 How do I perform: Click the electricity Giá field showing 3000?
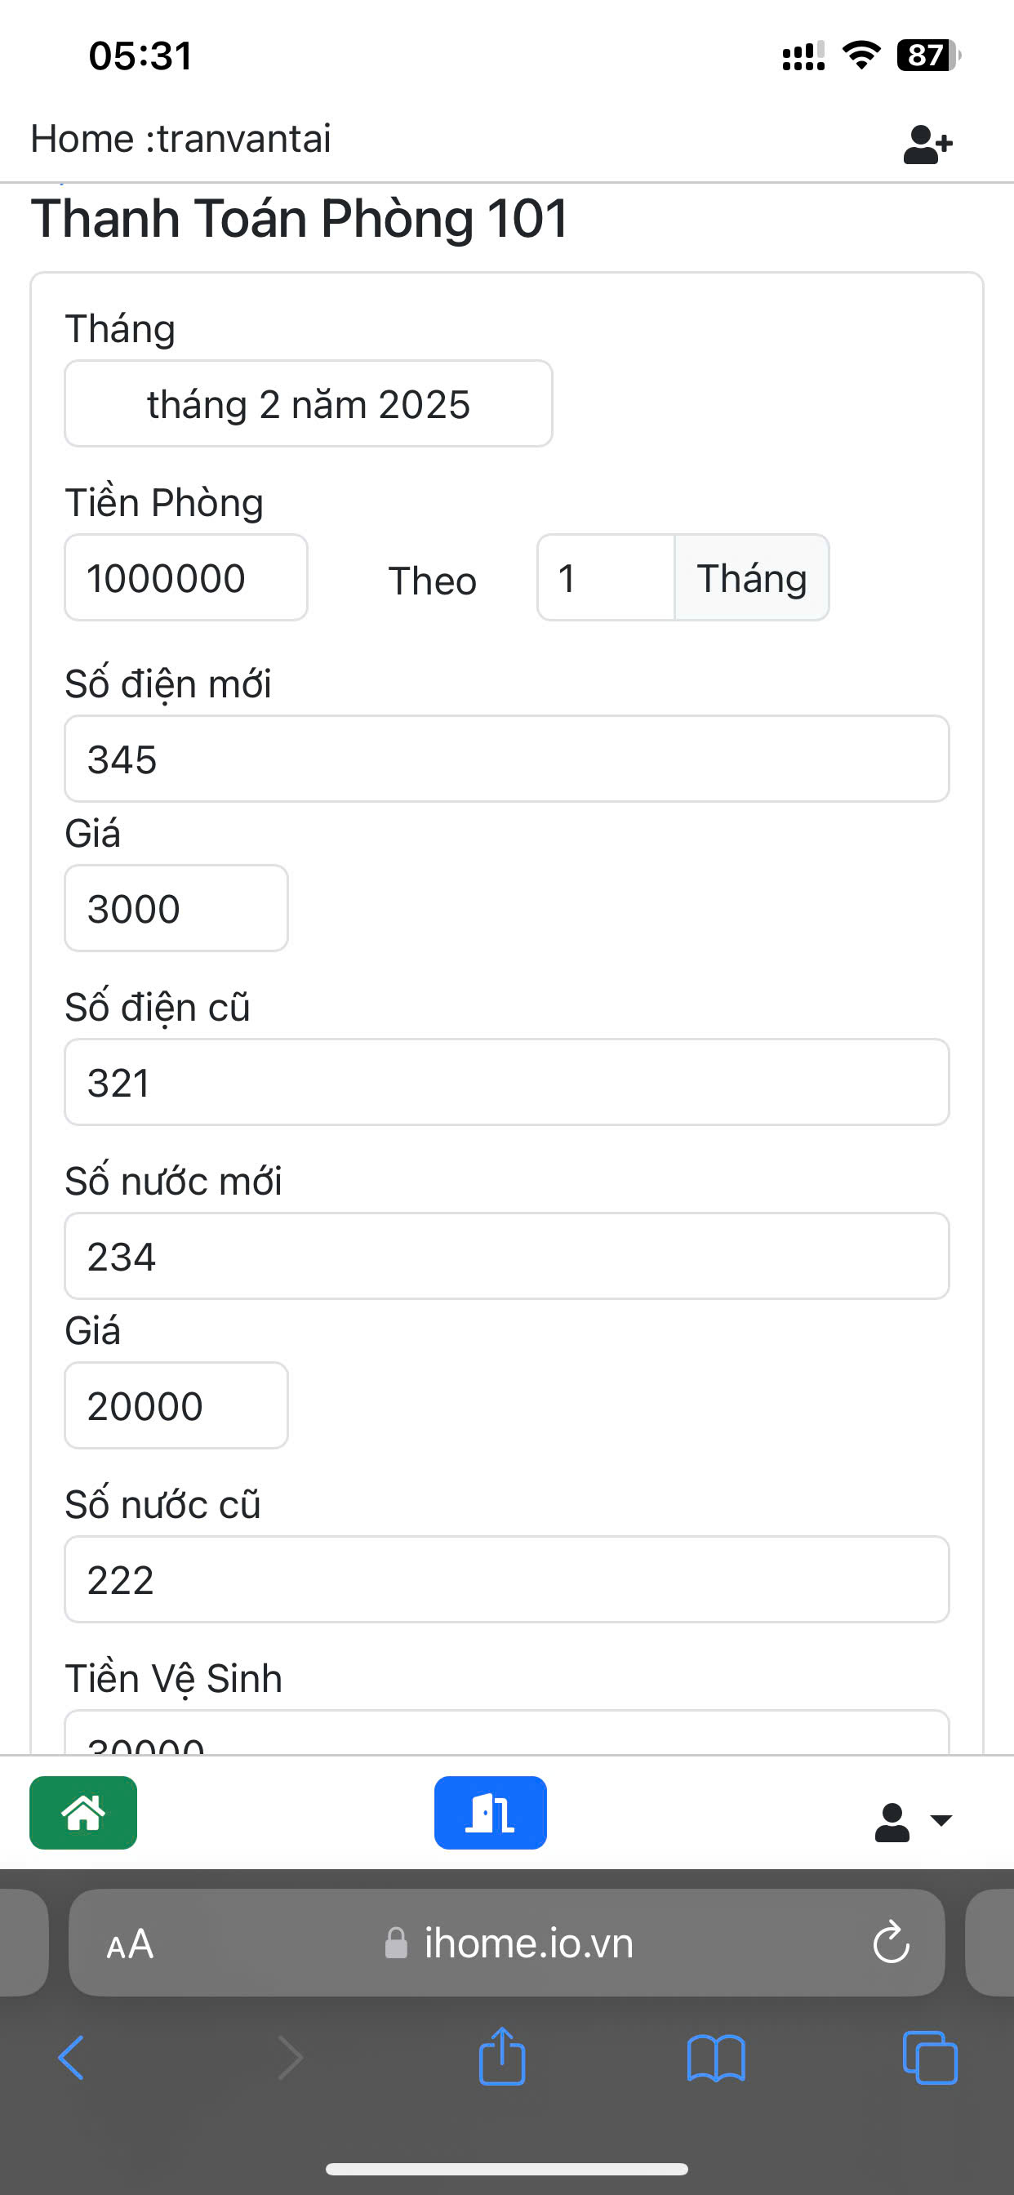click(176, 908)
